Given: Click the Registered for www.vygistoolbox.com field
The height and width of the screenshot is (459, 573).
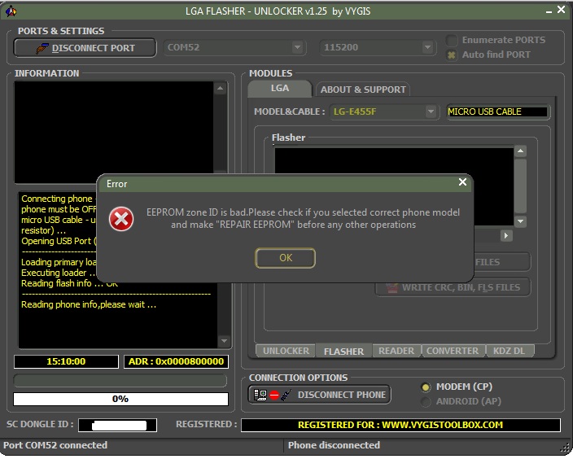Looking at the screenshot, I should 400,425.
